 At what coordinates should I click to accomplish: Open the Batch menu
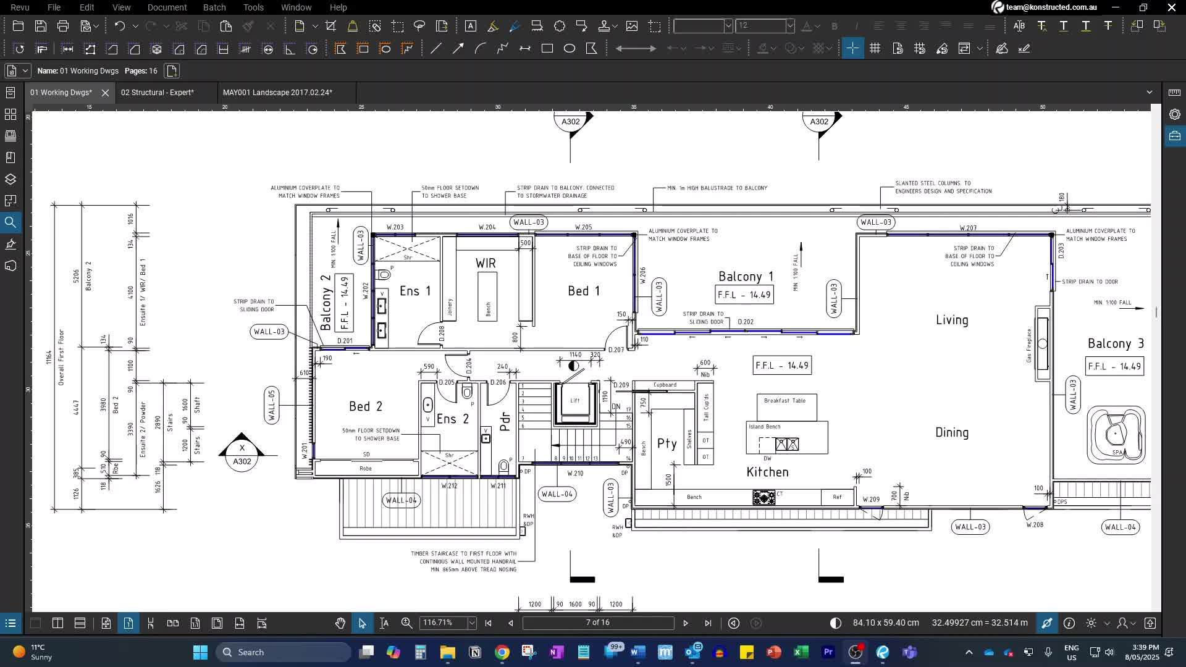tap(214, 7)
